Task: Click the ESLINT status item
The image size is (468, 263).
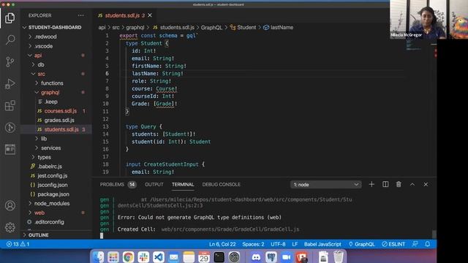Action: pyautogui.click(x=393, y=244)
